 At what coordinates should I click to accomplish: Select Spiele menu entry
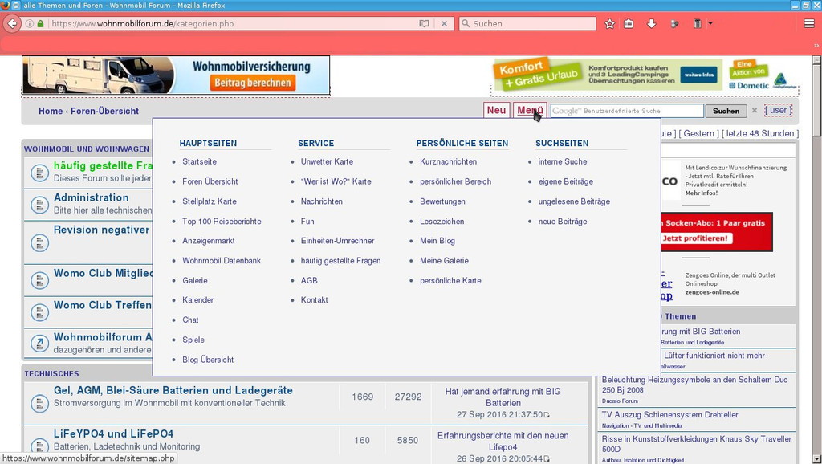[x=193, y=340]
